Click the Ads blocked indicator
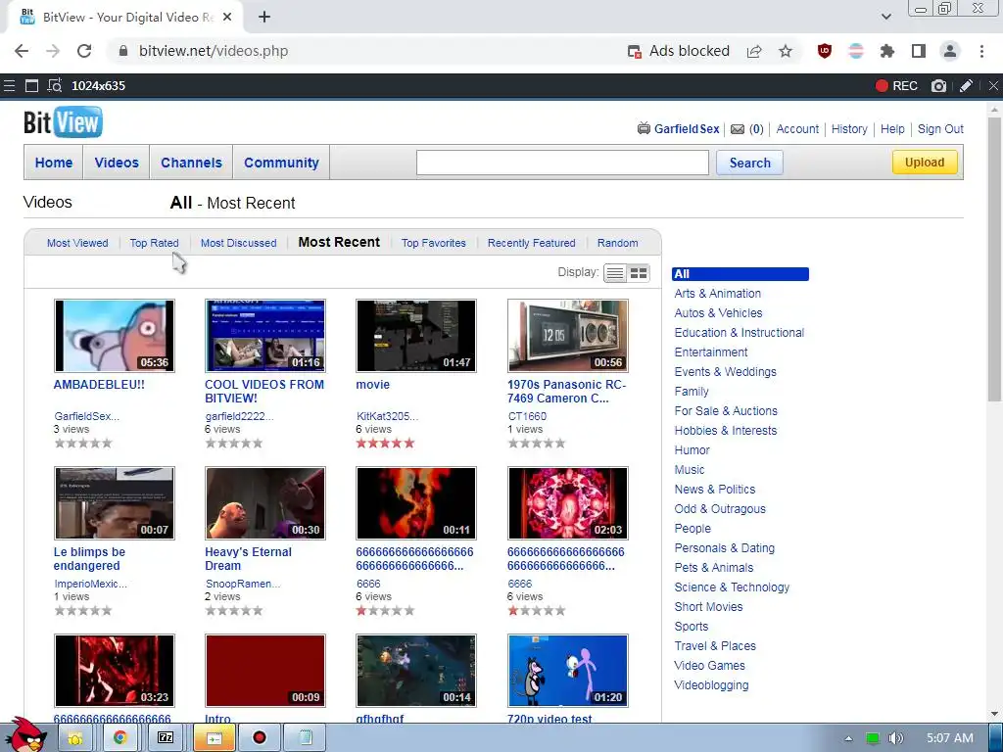The height and width of the screenshot is (752, 1003). 678,51
